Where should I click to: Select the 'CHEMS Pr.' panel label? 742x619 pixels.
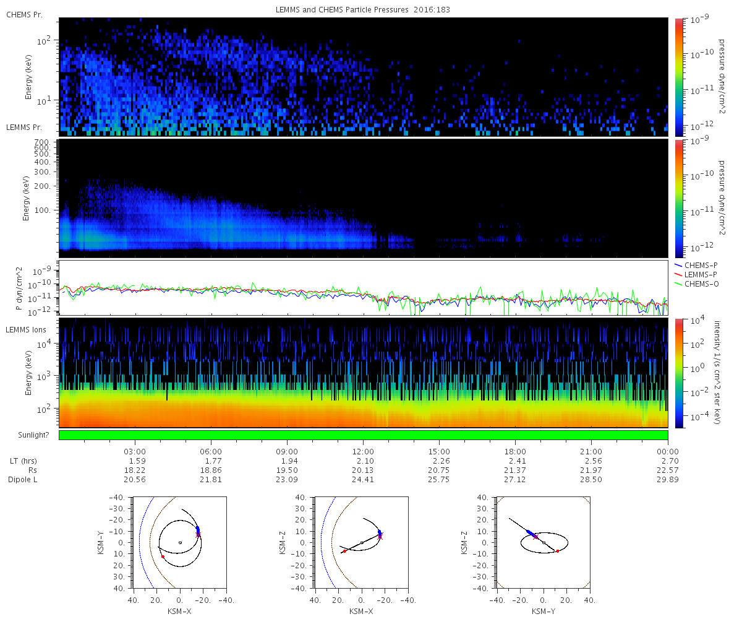(x=24, y=14)
